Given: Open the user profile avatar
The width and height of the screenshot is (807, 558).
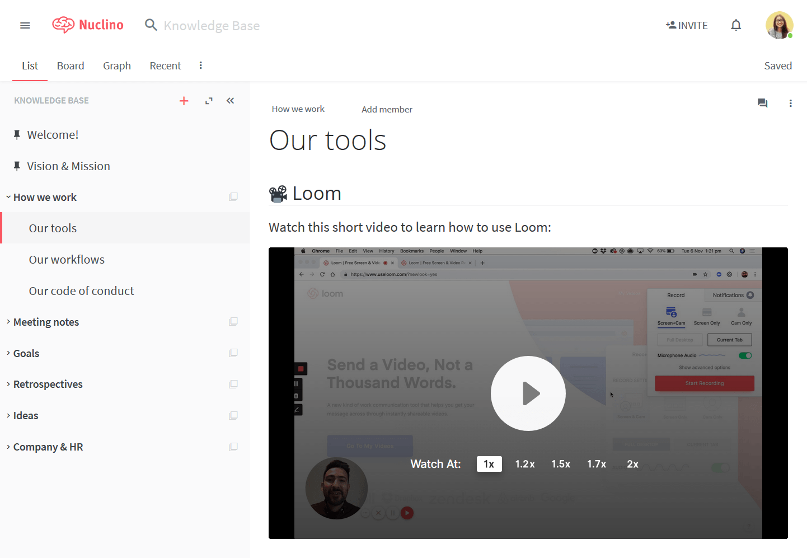Looking at the screenshot, I should click(x=780, y=25).
